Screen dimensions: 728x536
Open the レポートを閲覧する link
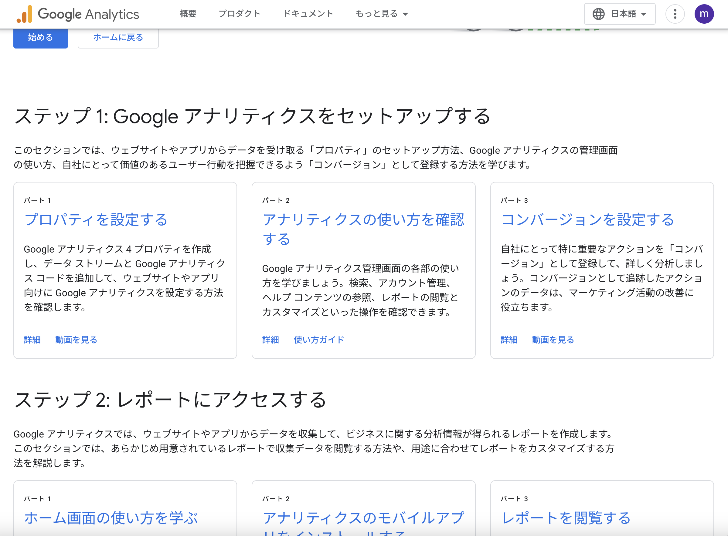[x=566, y=518]
